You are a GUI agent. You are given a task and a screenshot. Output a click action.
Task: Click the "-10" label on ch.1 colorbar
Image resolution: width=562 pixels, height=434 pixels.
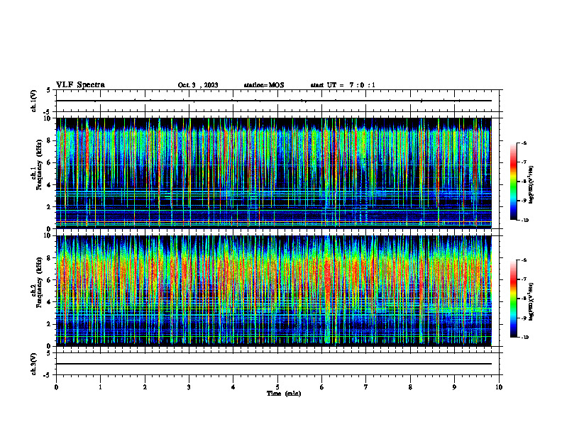[524, 221]
